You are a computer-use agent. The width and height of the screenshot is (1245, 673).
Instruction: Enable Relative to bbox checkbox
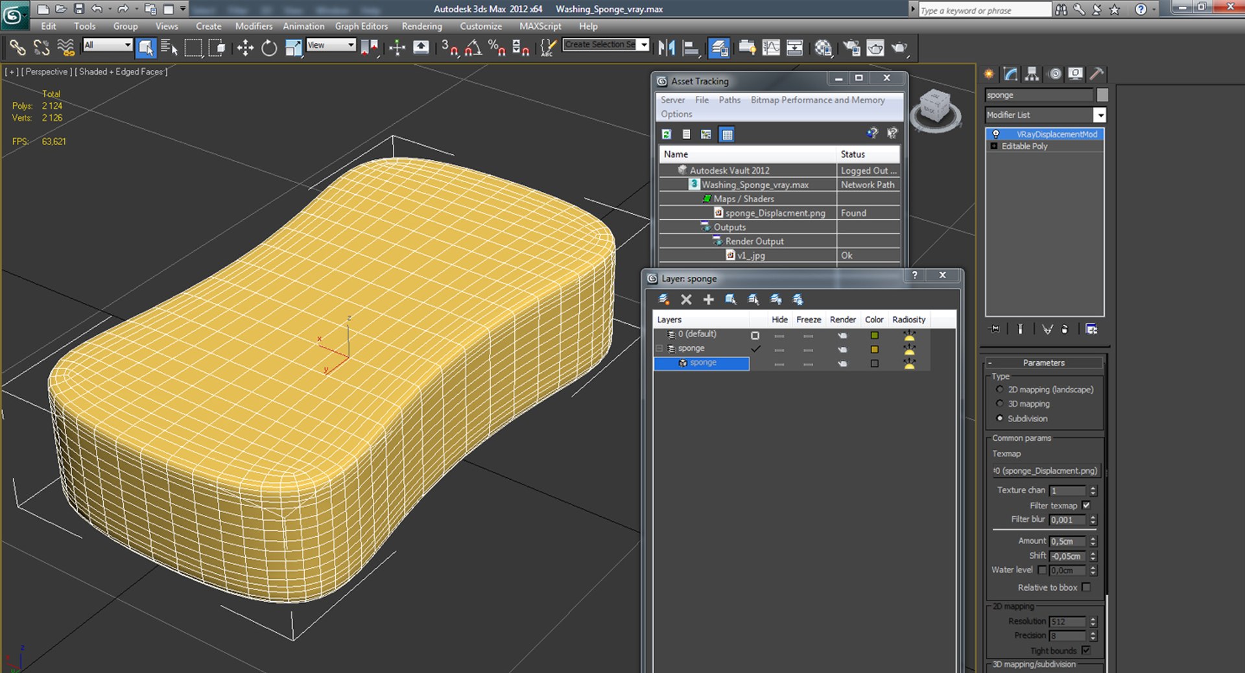point(1086,587)
